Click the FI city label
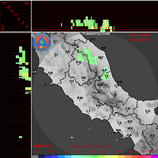The width and height of the screenshot is (158, 158). coord(55,42)
